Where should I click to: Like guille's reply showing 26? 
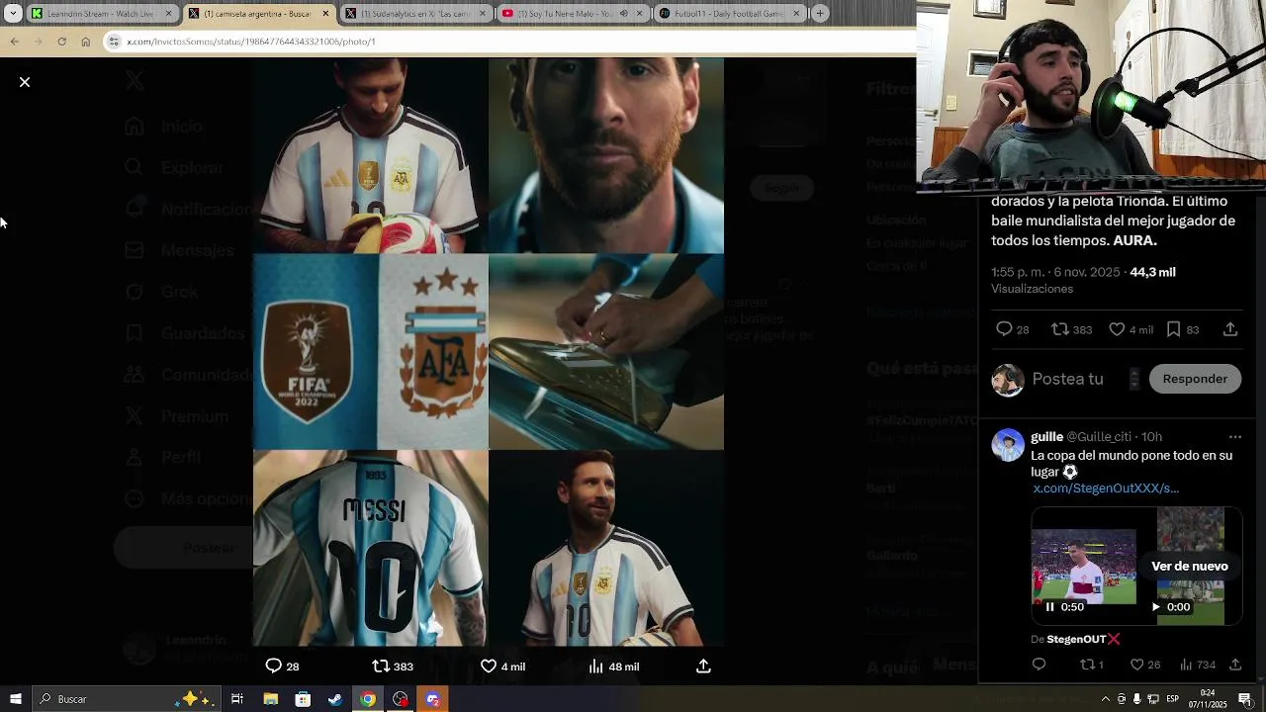(x=1137, y=665)
